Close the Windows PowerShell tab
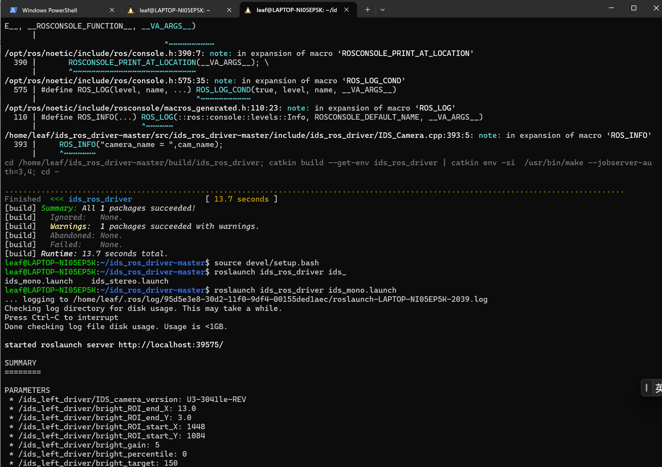The image size is (662, 467). click(112, 10)
